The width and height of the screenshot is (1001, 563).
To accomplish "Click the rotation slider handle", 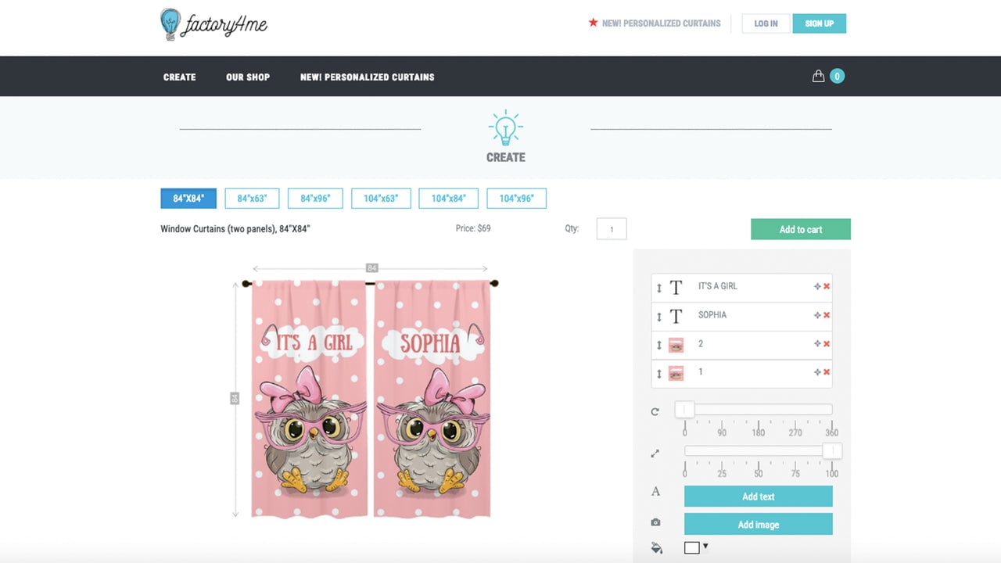I will pos(685,410).
